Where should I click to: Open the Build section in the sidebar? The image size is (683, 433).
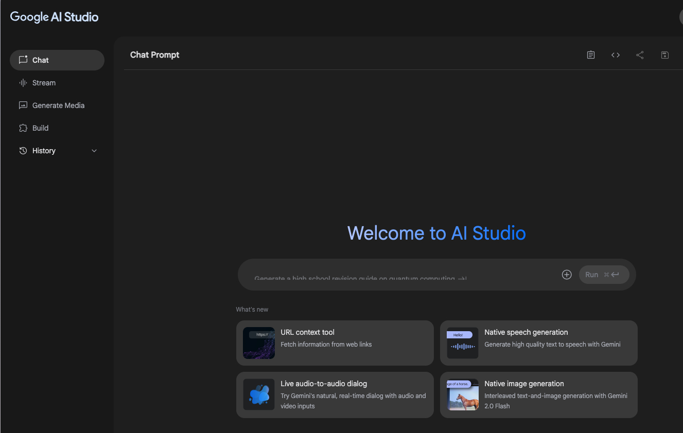pos(57,128)
